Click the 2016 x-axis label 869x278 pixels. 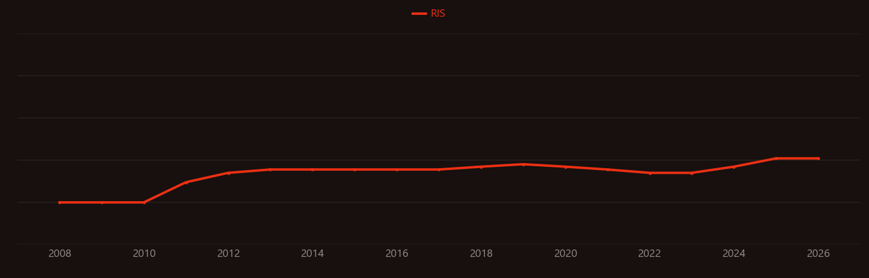pos(397,254)
